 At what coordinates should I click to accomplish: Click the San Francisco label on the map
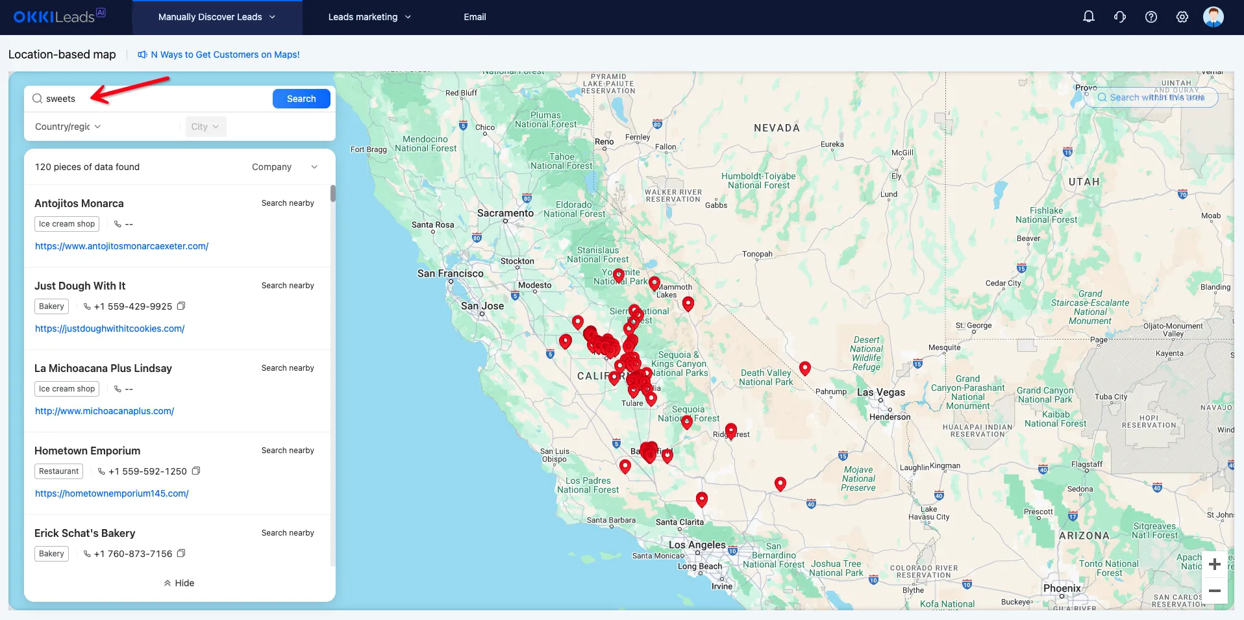[451, 273]
